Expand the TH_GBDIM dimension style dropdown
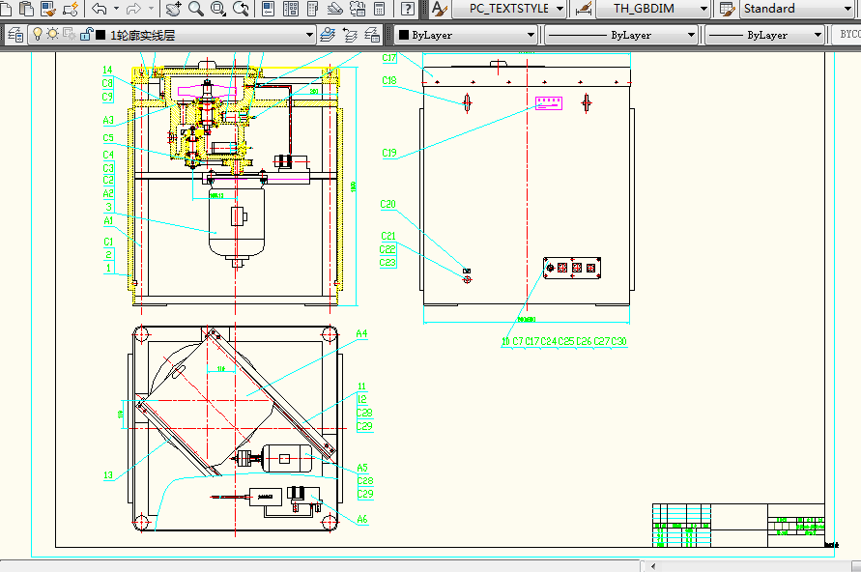861x572 pixels. click(x=703, y=9)
